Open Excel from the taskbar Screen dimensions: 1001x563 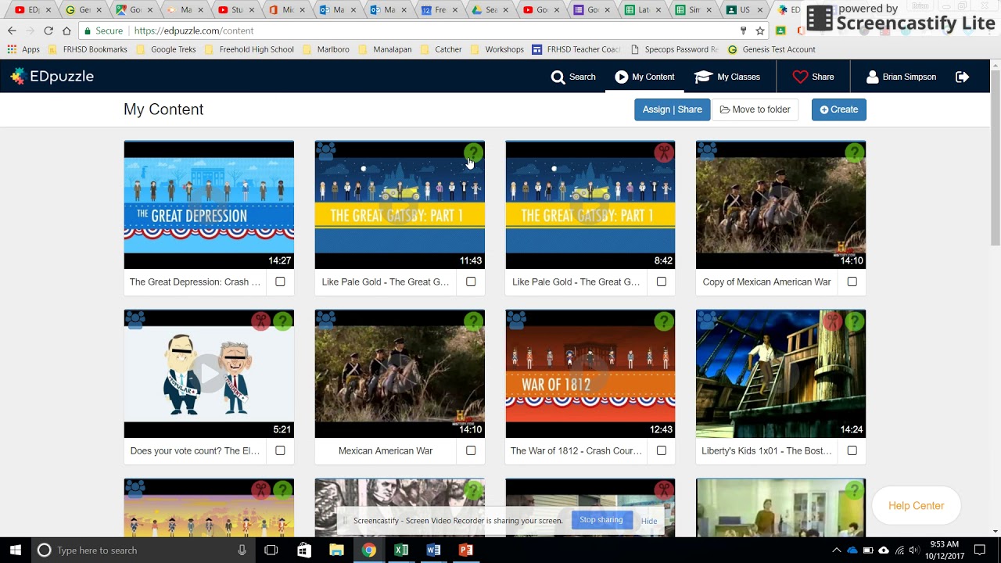point(401,550)
